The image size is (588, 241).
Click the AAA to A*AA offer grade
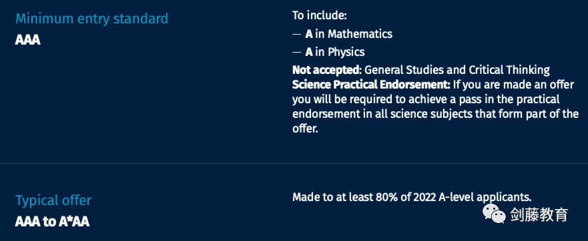tap(52, 222)
